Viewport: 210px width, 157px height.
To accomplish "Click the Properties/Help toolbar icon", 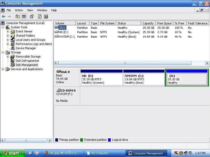I will [32, 16].
